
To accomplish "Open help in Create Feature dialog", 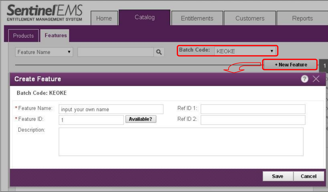I will point(304,79).
